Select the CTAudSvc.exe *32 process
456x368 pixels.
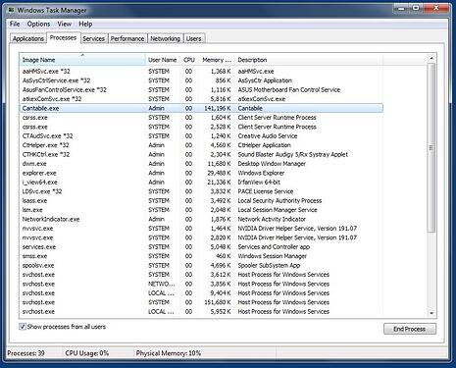[x=201, y=135]
